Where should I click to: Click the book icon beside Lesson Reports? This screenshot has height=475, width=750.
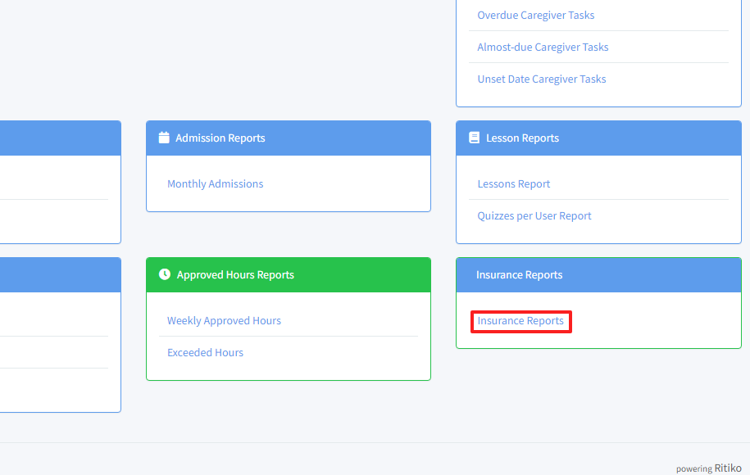pyautogui.click(x=474, y=138)
